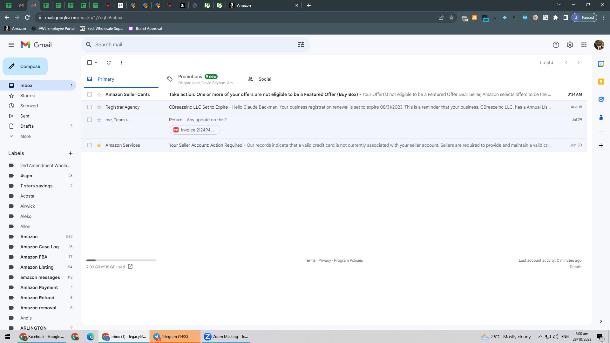Open Microsoft Edge from the taskbar
The height and width of the screenshot is (343, 610).
pos(91,337)
